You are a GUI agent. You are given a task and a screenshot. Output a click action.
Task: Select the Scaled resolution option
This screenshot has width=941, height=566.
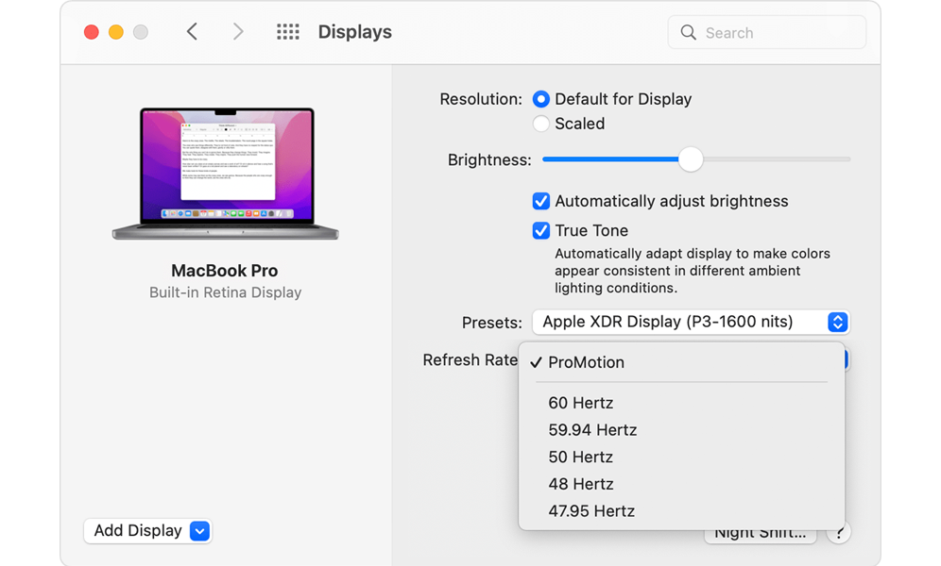541,124
